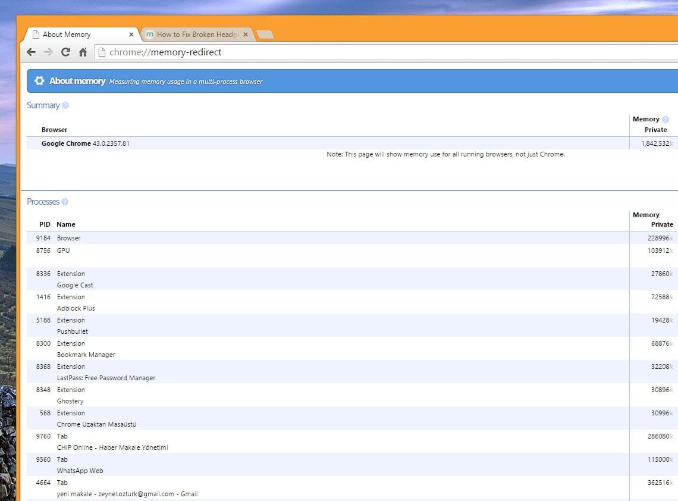
Task: Close the About Memory tab
Action: pos(131,34)
